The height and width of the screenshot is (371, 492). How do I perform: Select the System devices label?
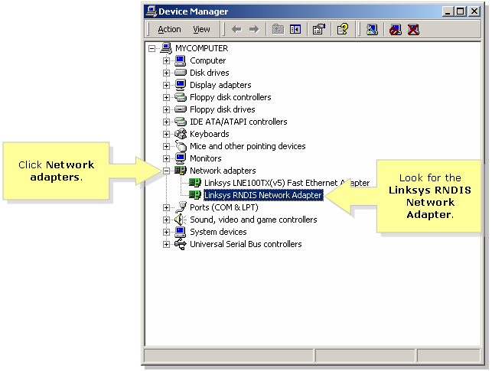pyautogui.click(x=218, y=232)
